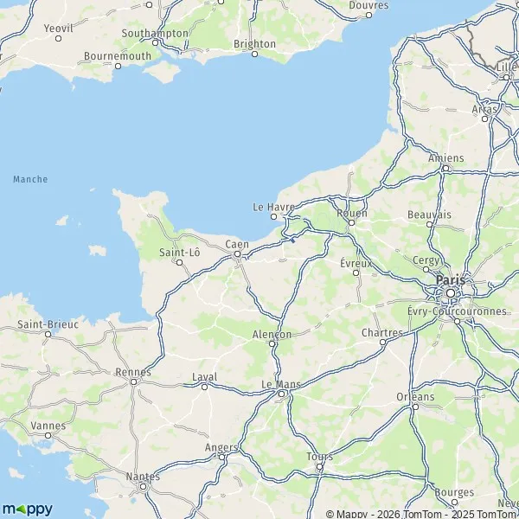Click the Rennes city marker dot
This screenshot has height=519, width=519.
pyautogui.click(x=133, y=382)
